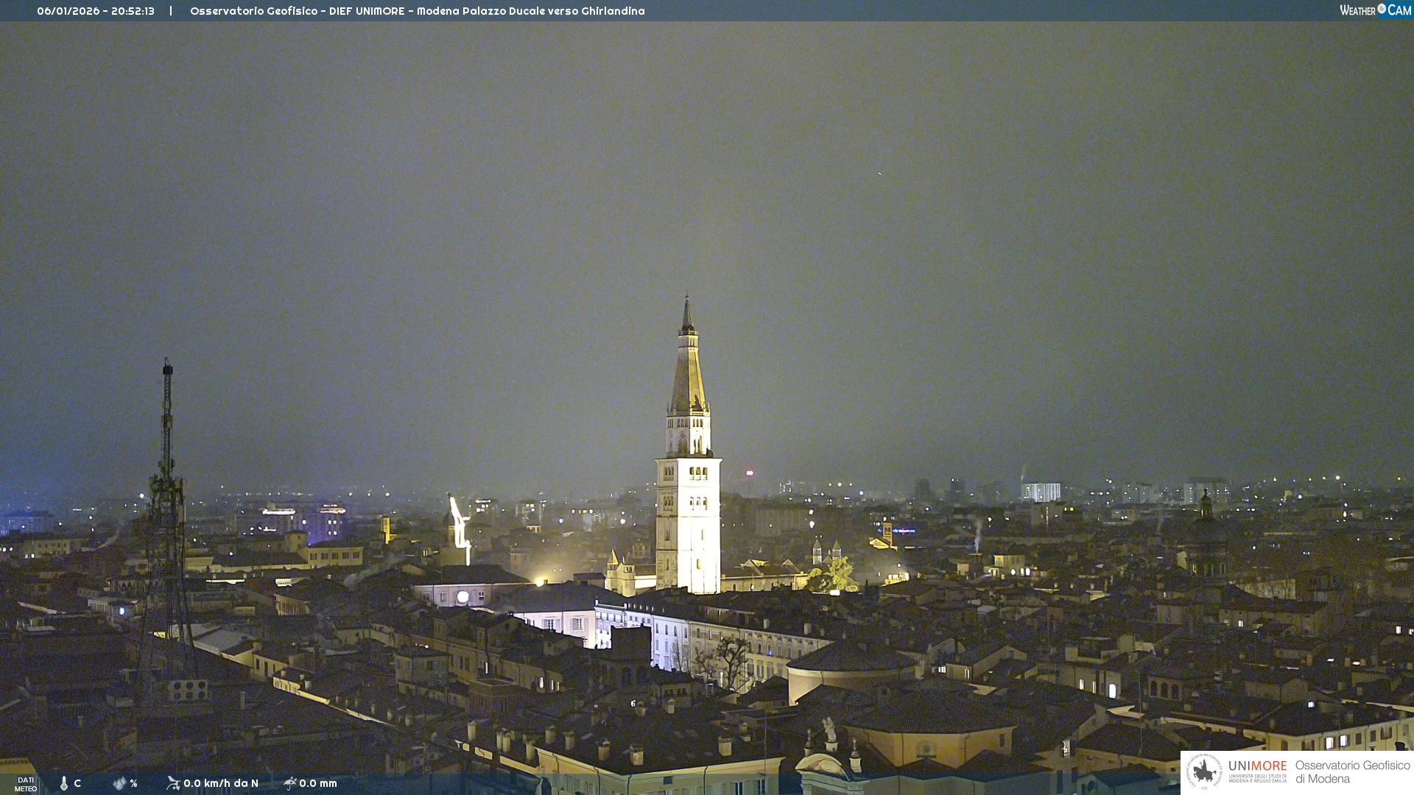The height and width of the screenshot is (795, 1414).
Task: Click the WeatherCam logo
Action: point(1375,10)
